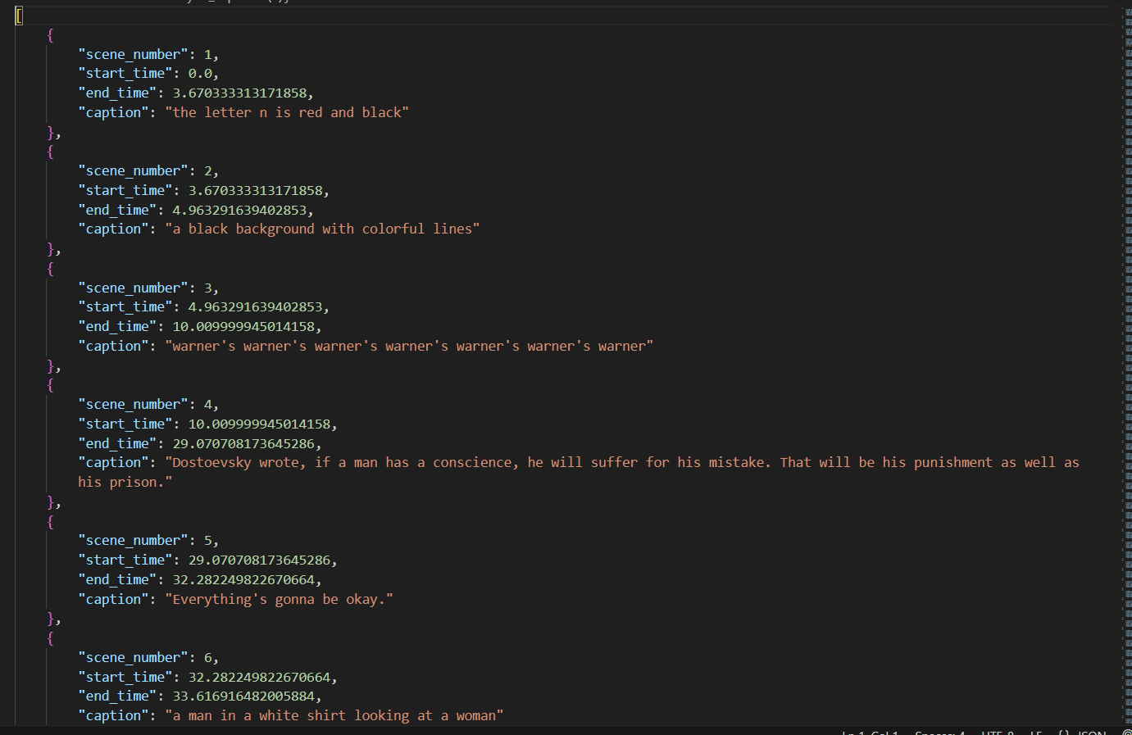
Task: Click the "caption" key in scene 4
Action: [113, 463]
